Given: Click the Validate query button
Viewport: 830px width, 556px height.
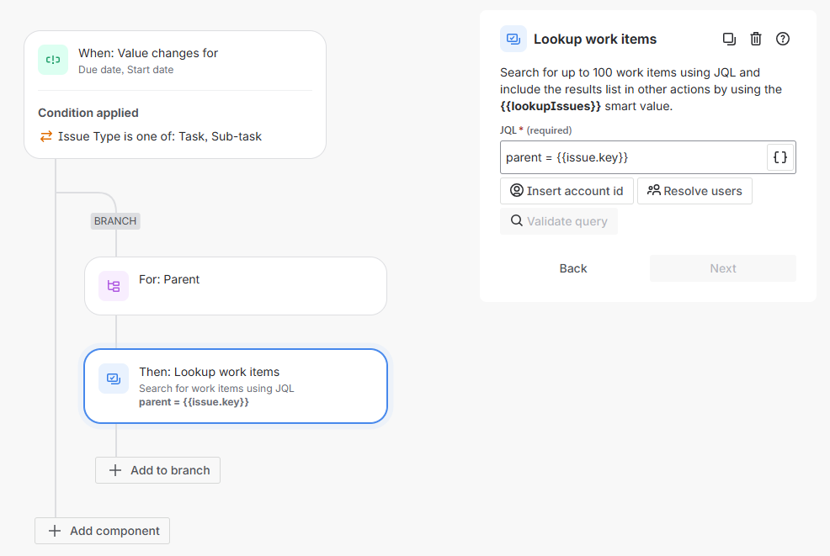Looking at the screenshot, I should pyautogui.click(x=559, y=221).
